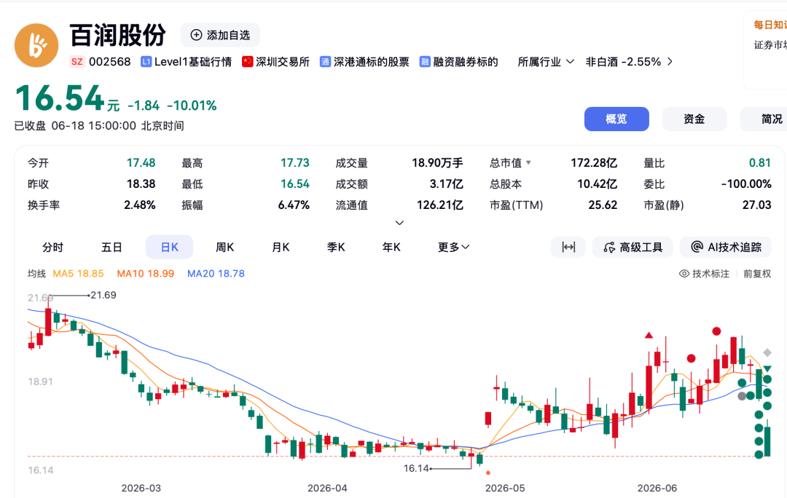Image resolution: width=787 pixels, height=498 pixels.
Task: Click the red triangle signal marker on chart
Action: tap(649, 335)
